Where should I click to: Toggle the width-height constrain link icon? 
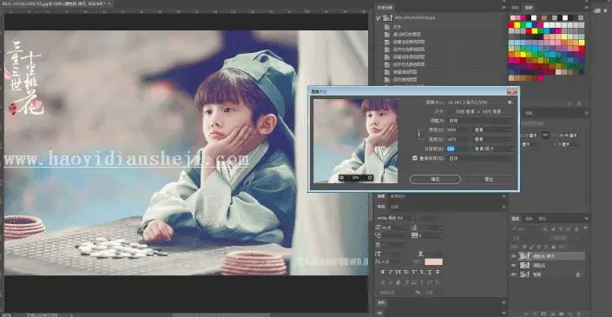click(x=420, y=135)
